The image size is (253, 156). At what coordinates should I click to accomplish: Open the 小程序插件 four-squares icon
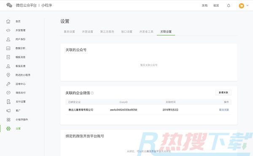pos(8,120)
